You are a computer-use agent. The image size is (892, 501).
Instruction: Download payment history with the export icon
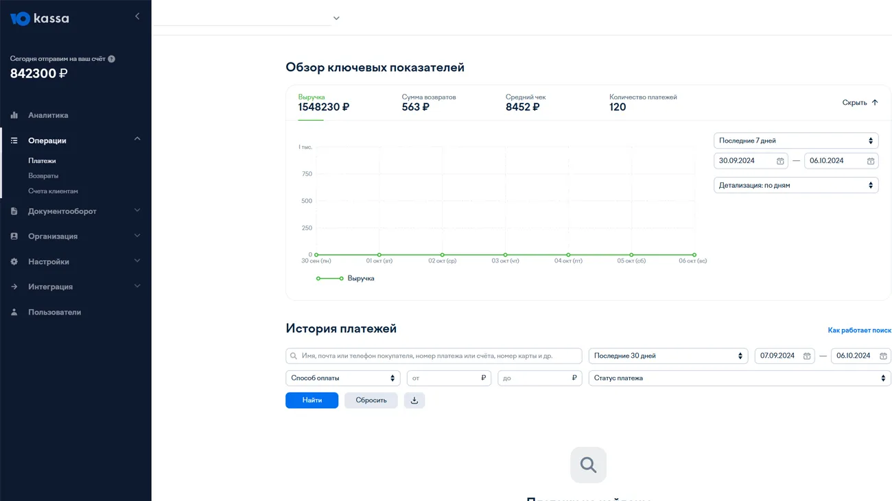(x=414, y=400)
